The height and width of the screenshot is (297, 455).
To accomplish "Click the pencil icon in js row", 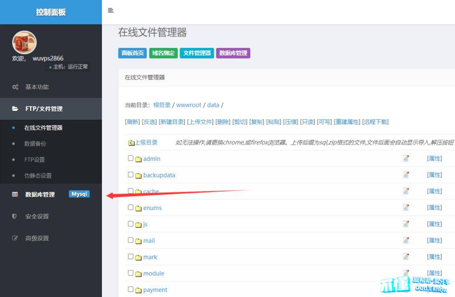I will 406,224.
